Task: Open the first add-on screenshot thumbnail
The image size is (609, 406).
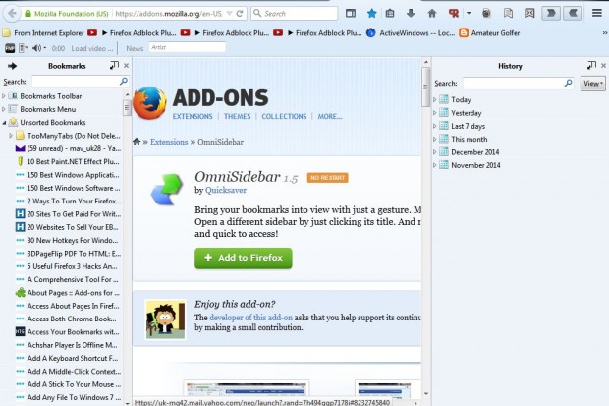Action: point(247,390)
